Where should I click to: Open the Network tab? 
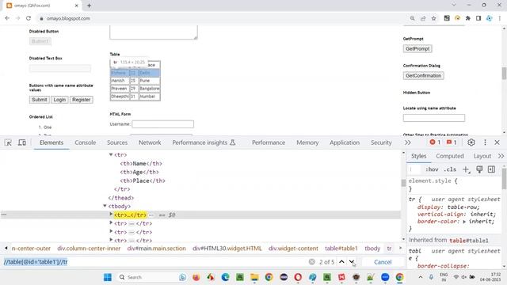pos(150,142)
